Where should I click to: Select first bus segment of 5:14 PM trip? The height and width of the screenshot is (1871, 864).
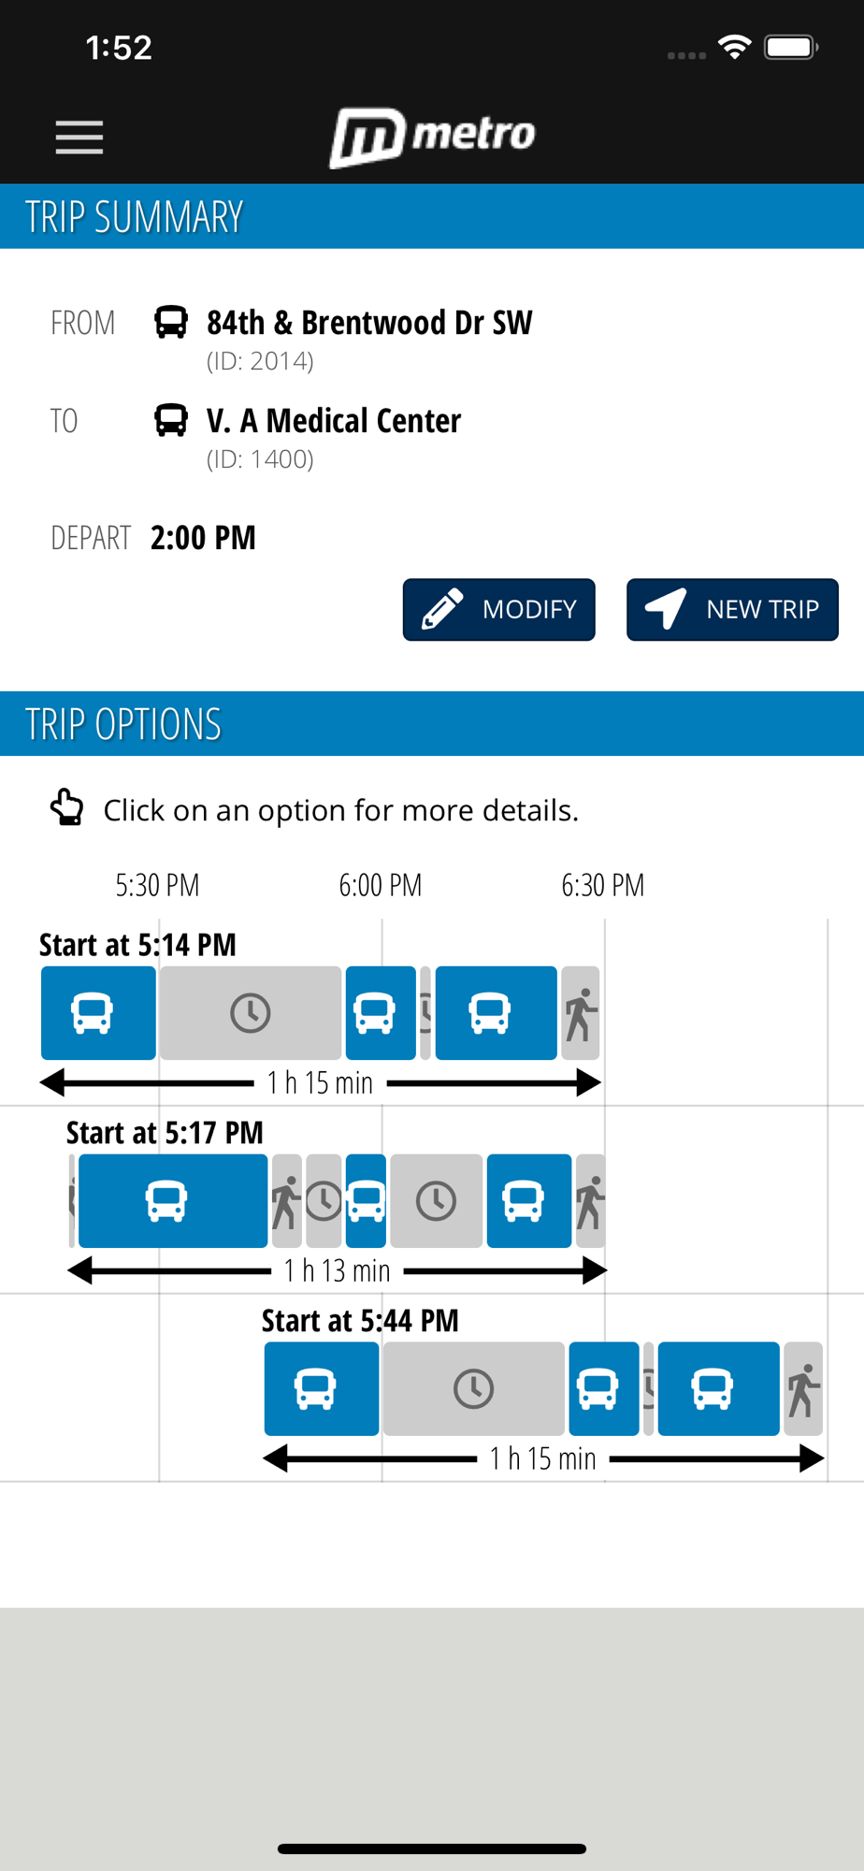(98, 1013)
